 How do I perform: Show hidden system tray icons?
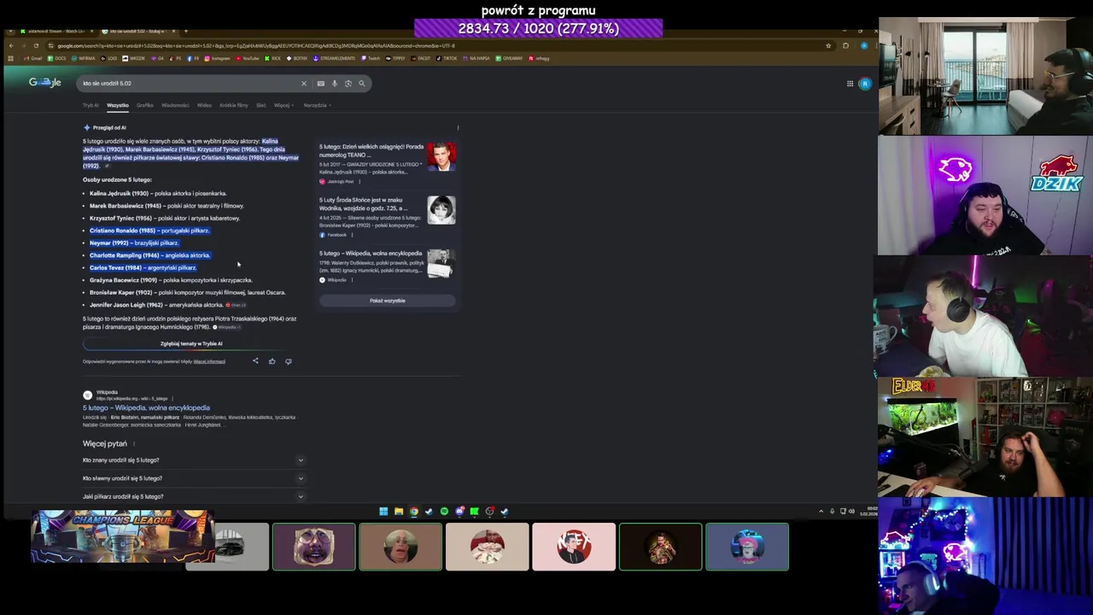tap(821, 511)
